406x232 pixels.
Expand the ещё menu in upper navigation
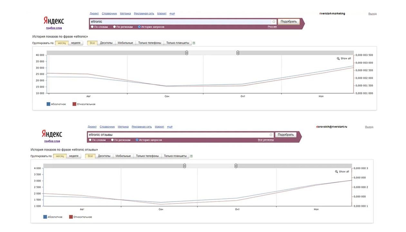coord(172,14)
